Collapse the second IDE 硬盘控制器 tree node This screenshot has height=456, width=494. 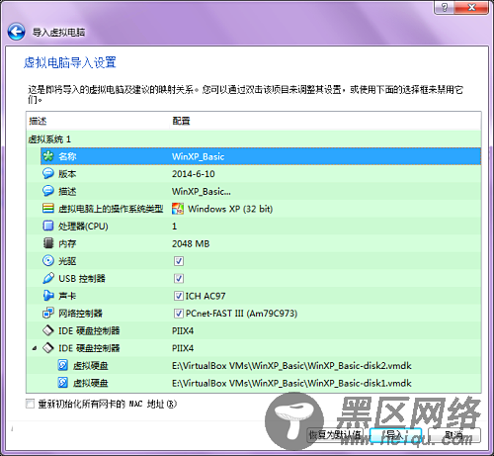(35, 348)
